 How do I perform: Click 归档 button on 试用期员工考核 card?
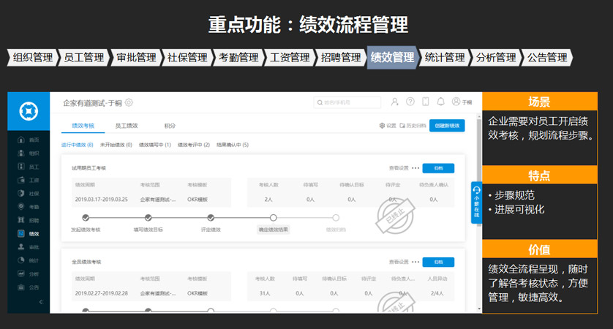click(x=438, y=168)
